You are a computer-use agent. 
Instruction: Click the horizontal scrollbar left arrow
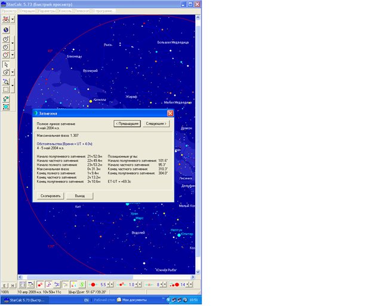20,277
